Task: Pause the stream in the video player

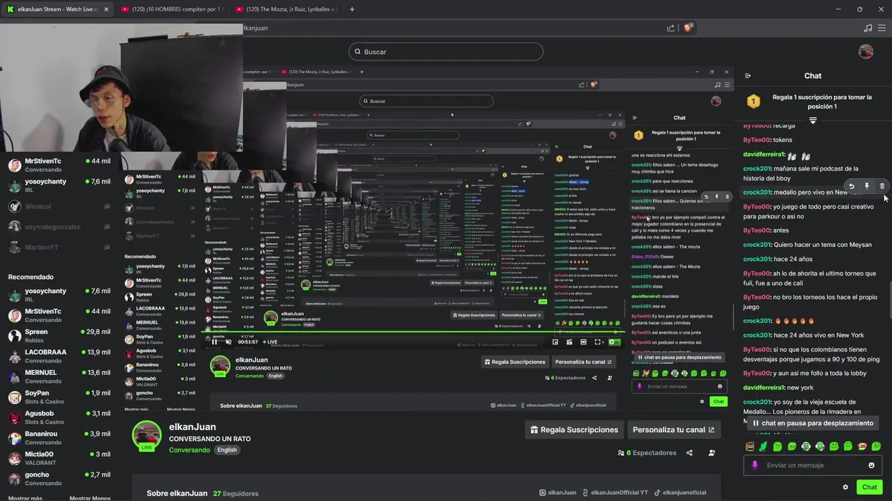Action: [214, 342]
